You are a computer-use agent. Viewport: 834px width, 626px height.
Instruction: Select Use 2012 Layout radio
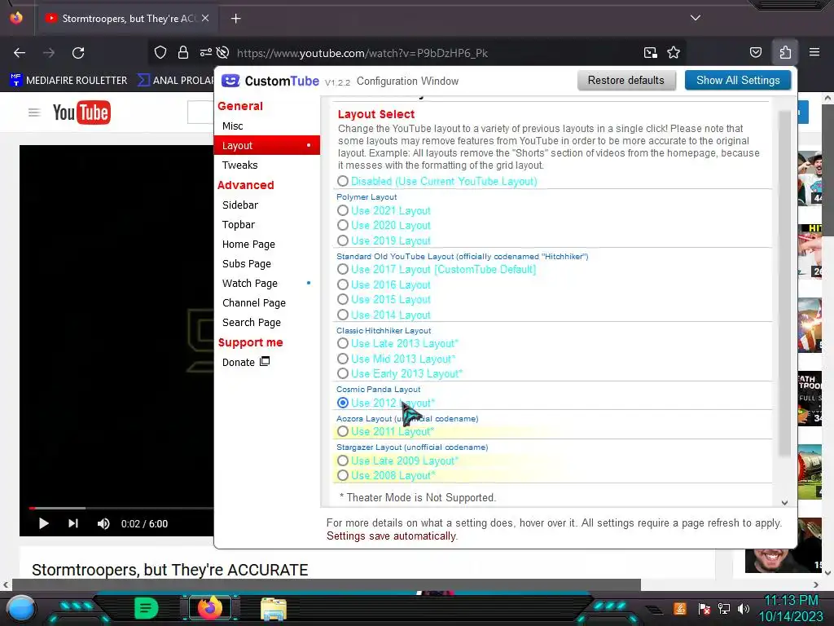(x=343, y=403)
